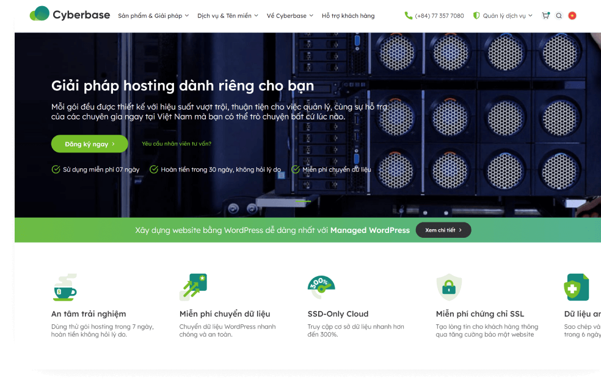Image resolution: width=601 pixels, height=389 pixels.
Task: Click the green phone icon
Action: coord(409,16)
